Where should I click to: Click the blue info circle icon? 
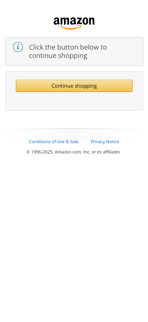point(18,47)
